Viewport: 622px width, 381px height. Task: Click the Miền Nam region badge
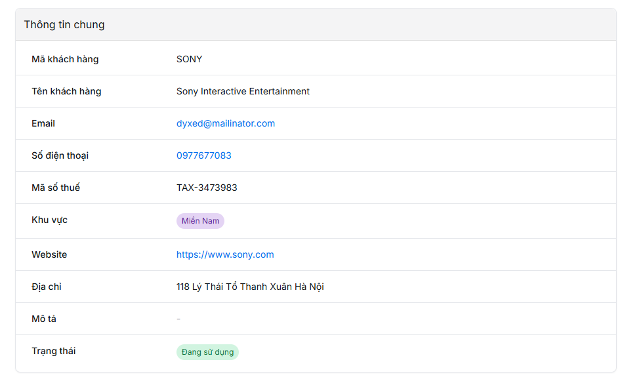pyautogui.click(x=200, y=221)
